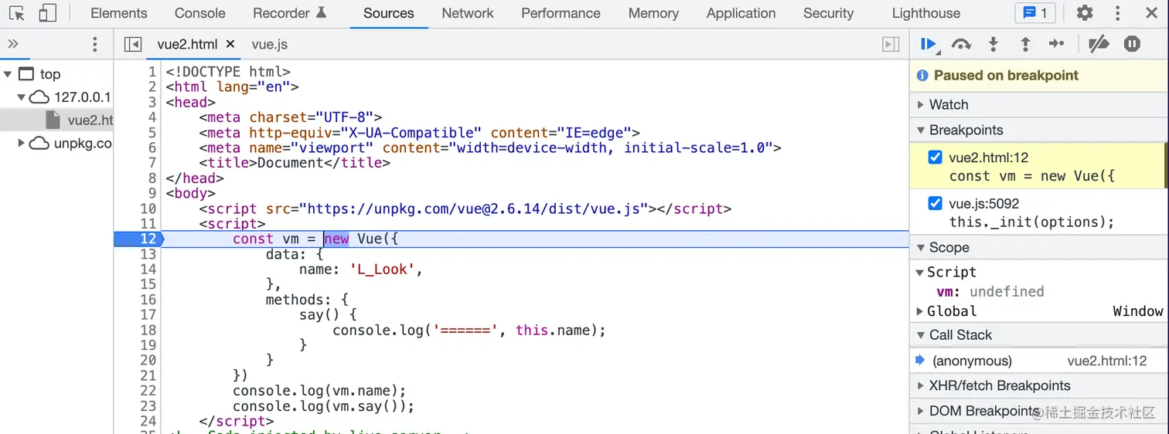Switch to the Application panel
This screenshot has height=434, width=1169.
coord(741,13)
